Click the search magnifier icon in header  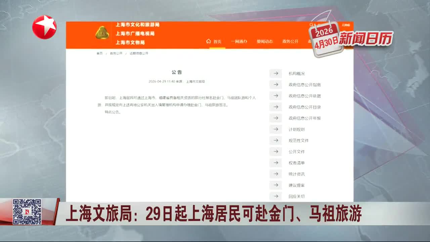[311, 25]
